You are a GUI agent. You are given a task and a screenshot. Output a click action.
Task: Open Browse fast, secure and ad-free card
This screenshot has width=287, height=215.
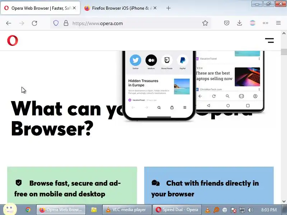72,185
